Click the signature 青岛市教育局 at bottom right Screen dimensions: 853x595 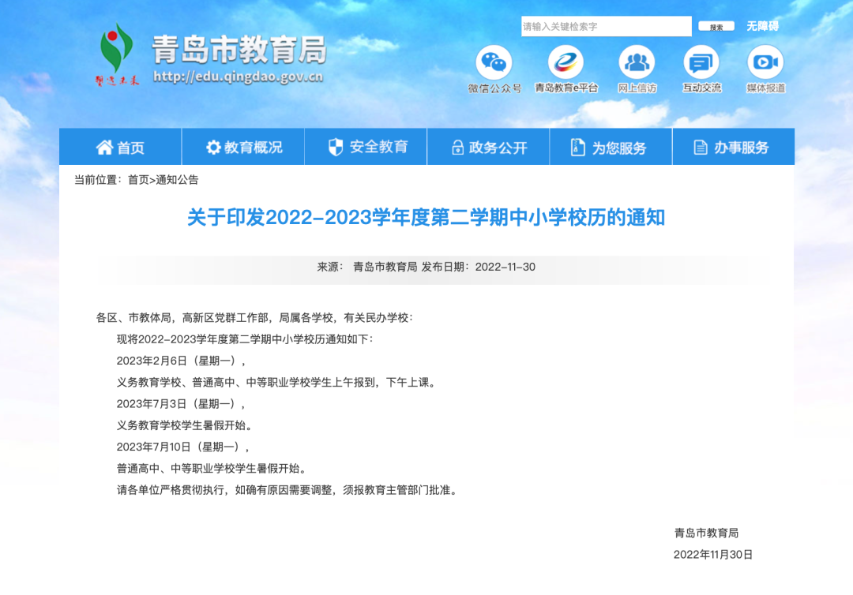706,533
